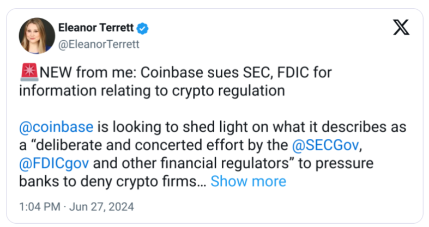
Task: Click Eleanor Terrett's profile avatar photo
Action: click(37, 35)
